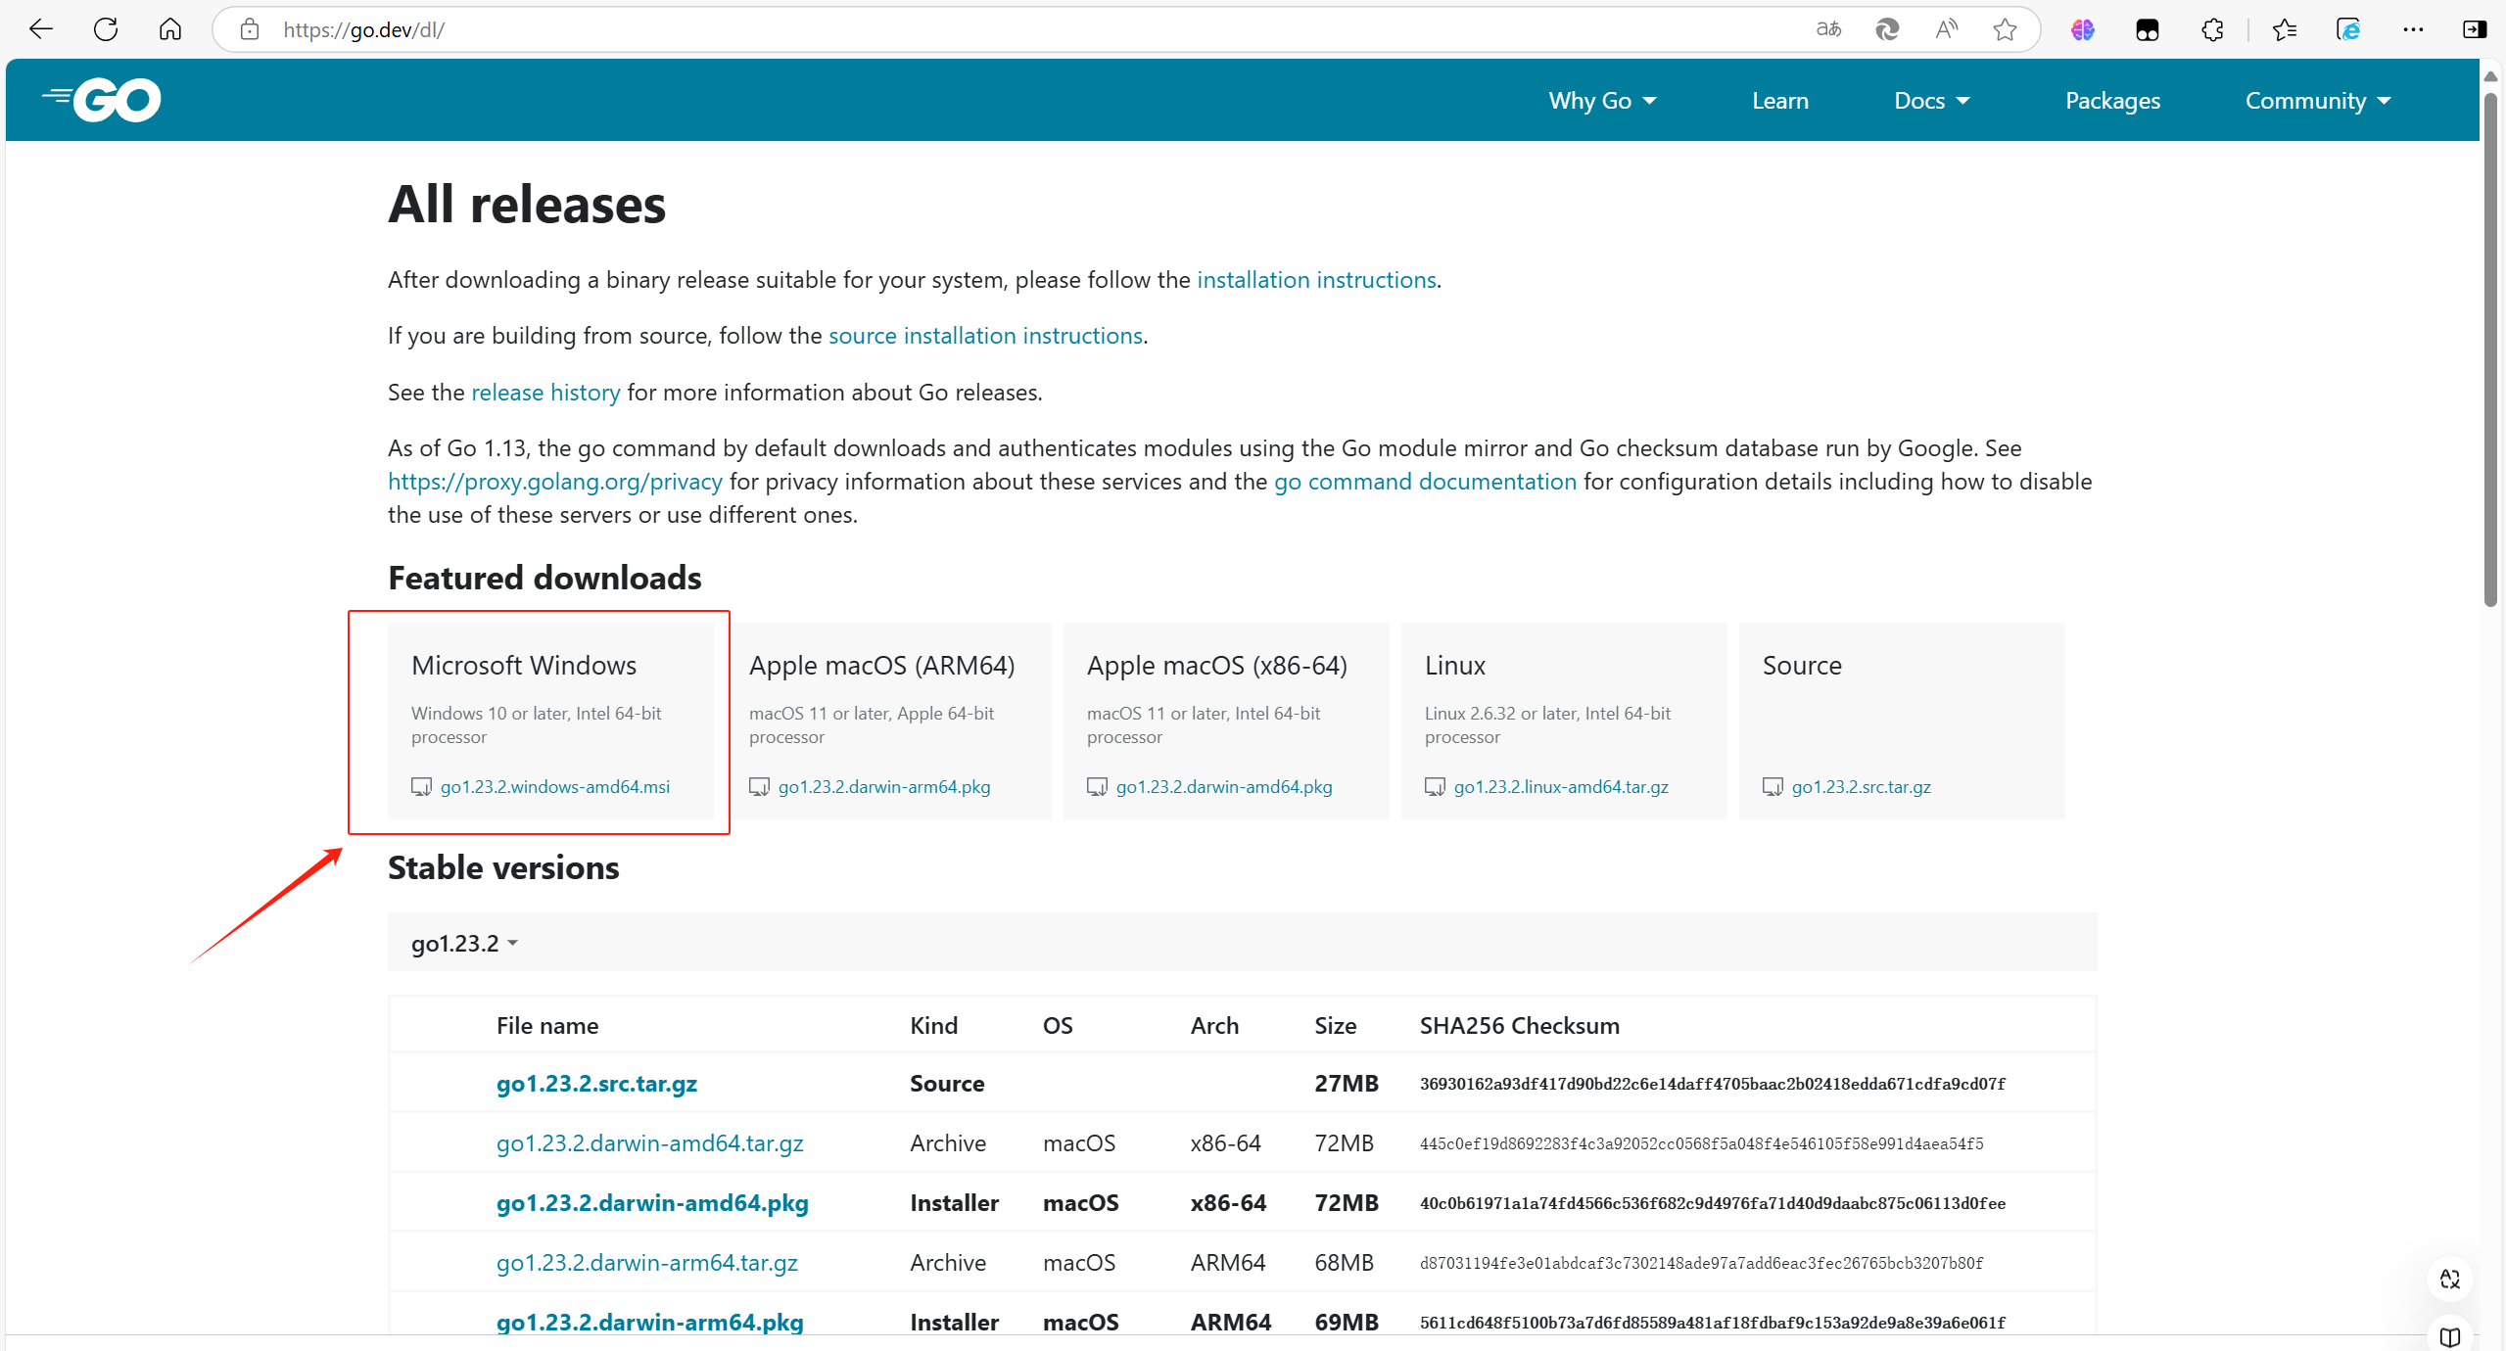Screen dimensions: 2506x1351
Task: Download go1.23.2.darwin-amd64.pkg featured link
Action: click(x=1224, y=787)
